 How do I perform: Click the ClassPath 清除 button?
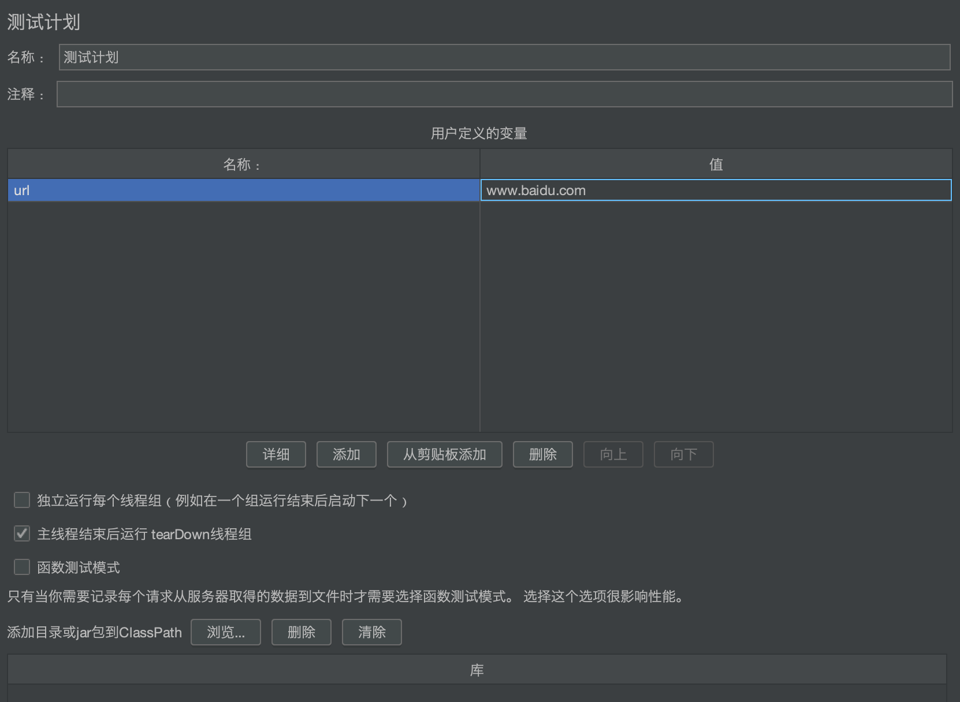372,632
